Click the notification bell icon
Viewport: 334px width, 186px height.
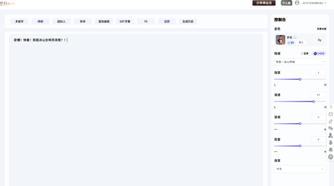tap(331, 150)
